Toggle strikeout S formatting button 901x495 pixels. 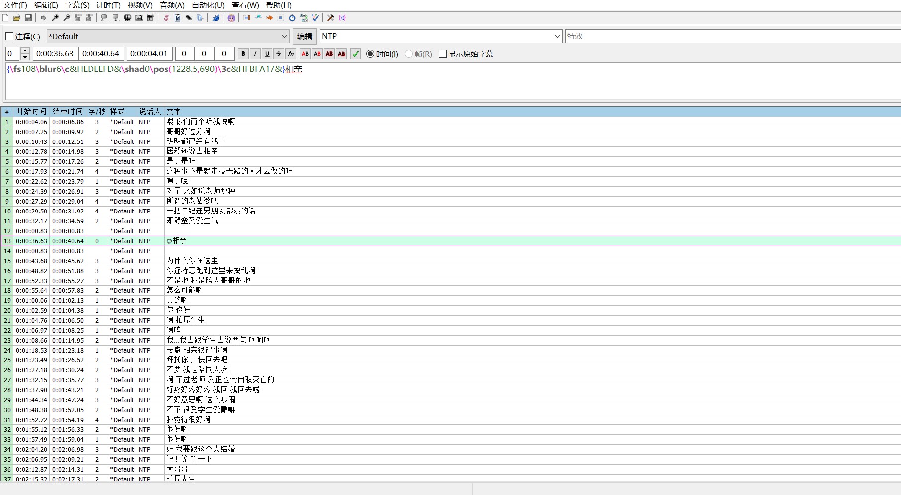point(279,54)
